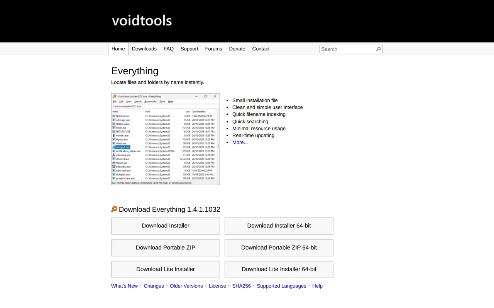Click the "Minimal resource usage" text
The height and width of the screenshot is (308, 494).
pos(259,129)
